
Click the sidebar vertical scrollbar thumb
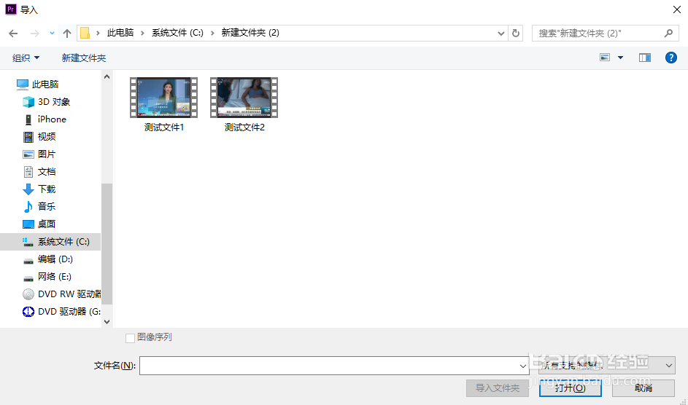click(107, 243)
